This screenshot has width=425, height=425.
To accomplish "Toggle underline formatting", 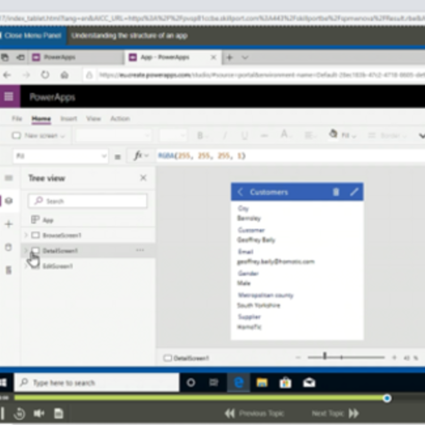I will coord(244,135).
